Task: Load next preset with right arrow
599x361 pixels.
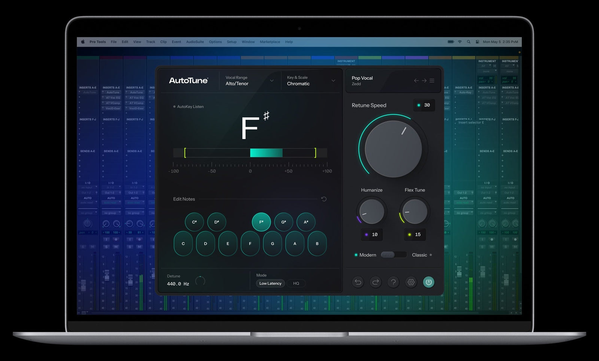Action: [424, 81]
